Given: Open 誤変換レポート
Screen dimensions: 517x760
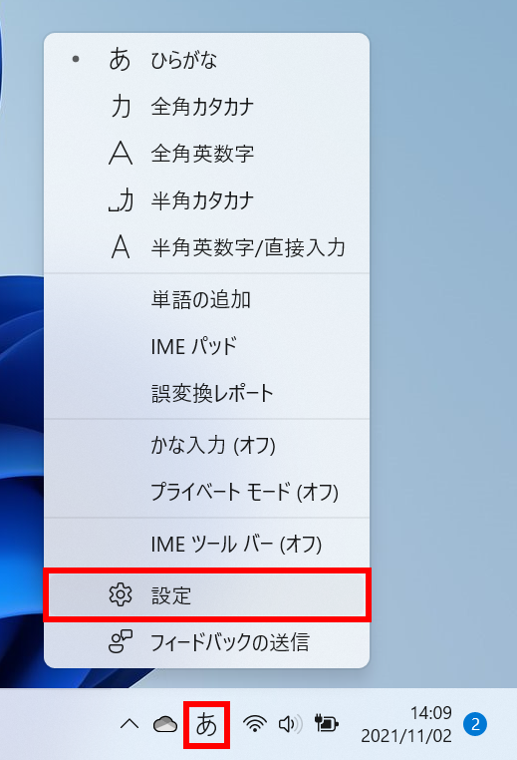Looking at the screenshot, I should [x=207, y=393].
